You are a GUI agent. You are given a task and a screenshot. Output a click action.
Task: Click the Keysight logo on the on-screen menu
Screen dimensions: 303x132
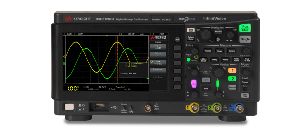tap(158, 38)
